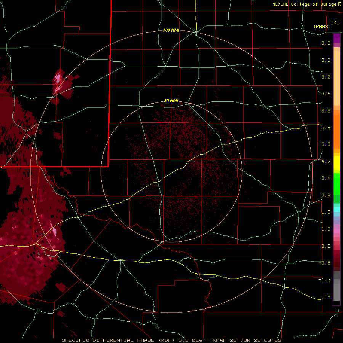Pick the yellow segment of the color bar

[337, 163]
